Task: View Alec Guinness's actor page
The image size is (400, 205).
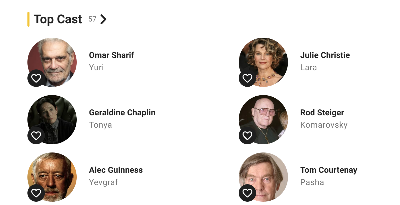Action: (x=116, y=170)
